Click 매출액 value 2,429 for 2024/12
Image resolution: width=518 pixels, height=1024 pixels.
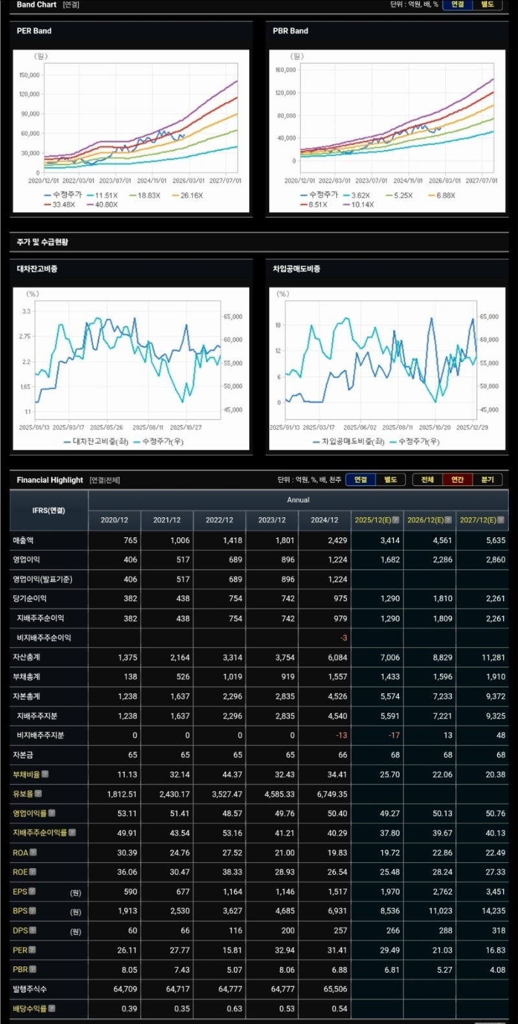337,540
